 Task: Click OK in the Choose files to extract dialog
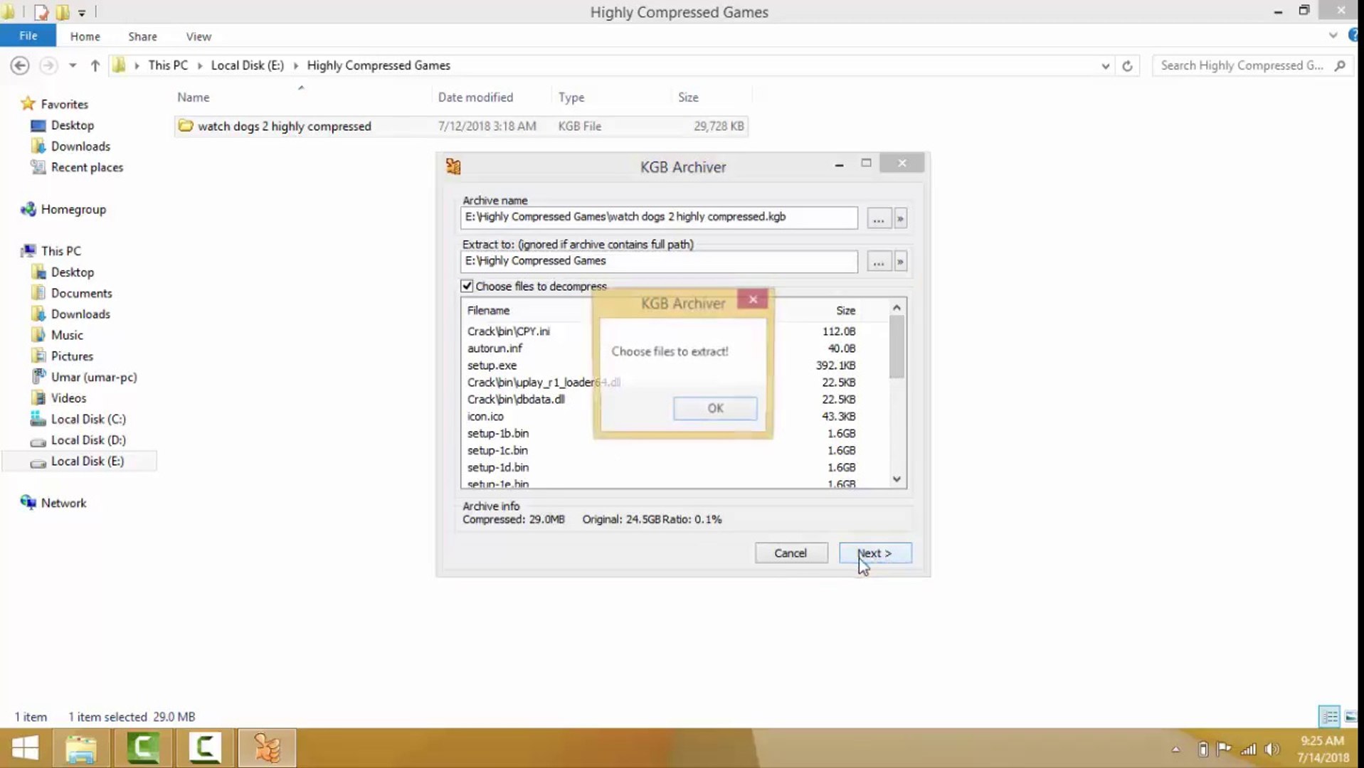715,408
